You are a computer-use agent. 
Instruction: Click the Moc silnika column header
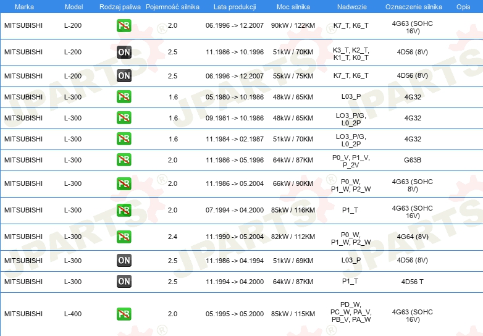[293, 7]
